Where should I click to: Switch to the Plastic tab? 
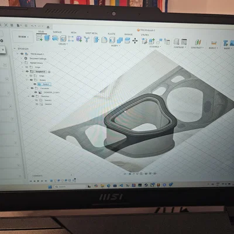112,34
